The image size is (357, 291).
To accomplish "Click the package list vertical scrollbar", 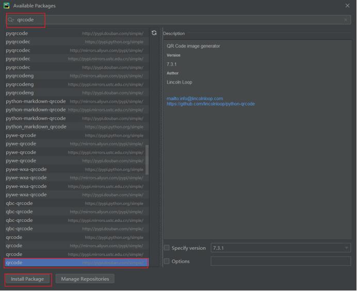I will [x=147, y=160].
